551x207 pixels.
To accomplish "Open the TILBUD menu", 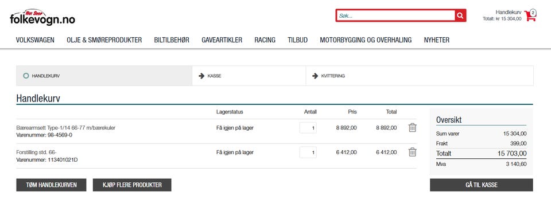I will tap(298, 40).
